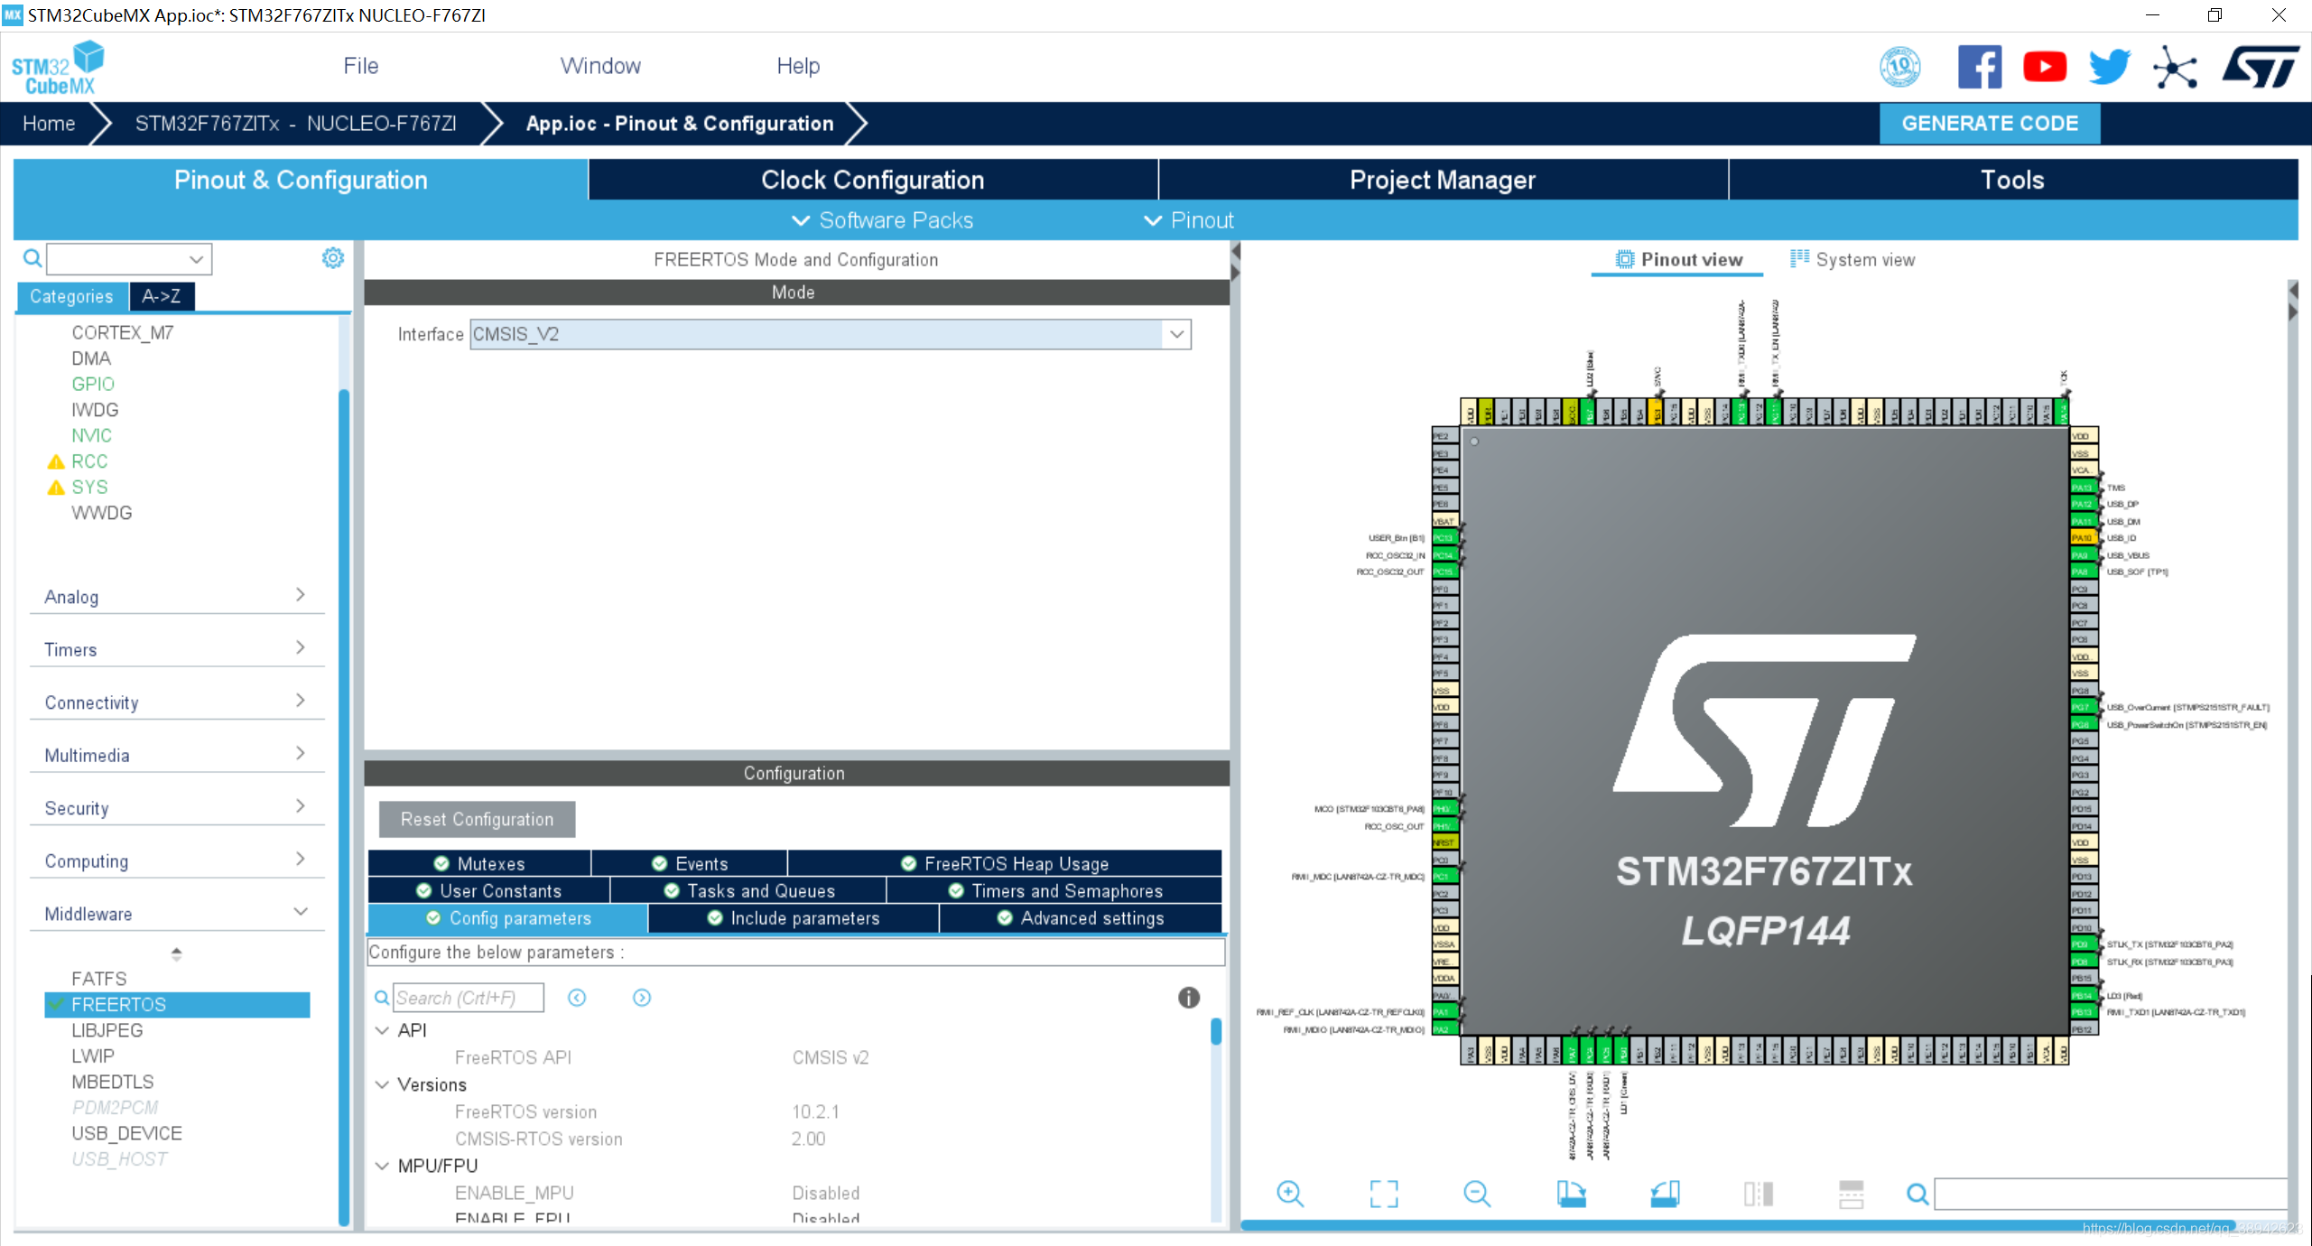Viewport: 2312px width, 1246px height.
Task: Click the Reset Configuration button
Action: point(477,819)
